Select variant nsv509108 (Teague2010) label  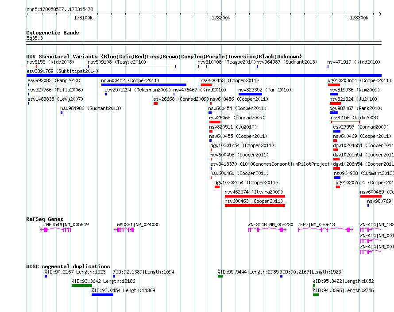pyautogui.click(x=117, y=62)
